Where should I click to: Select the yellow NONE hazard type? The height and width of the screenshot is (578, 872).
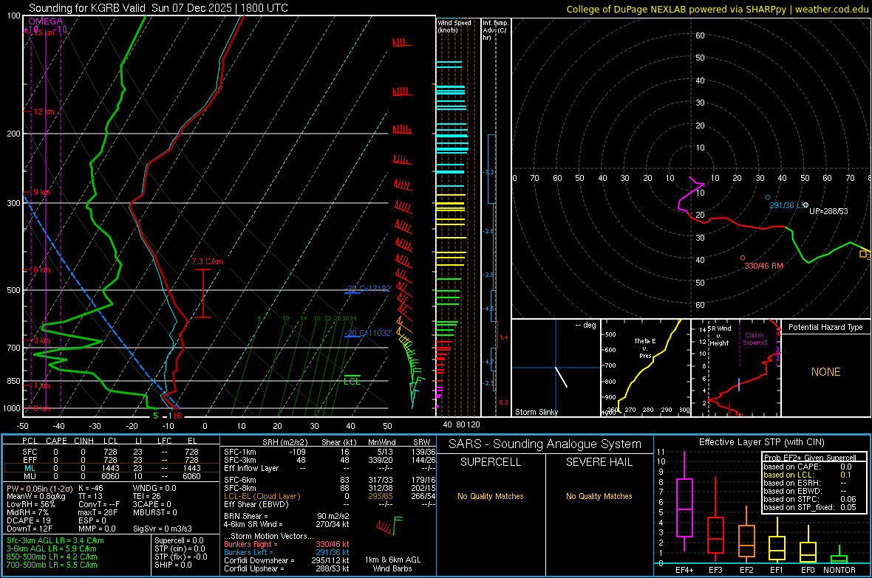click(x=825, y=372)
